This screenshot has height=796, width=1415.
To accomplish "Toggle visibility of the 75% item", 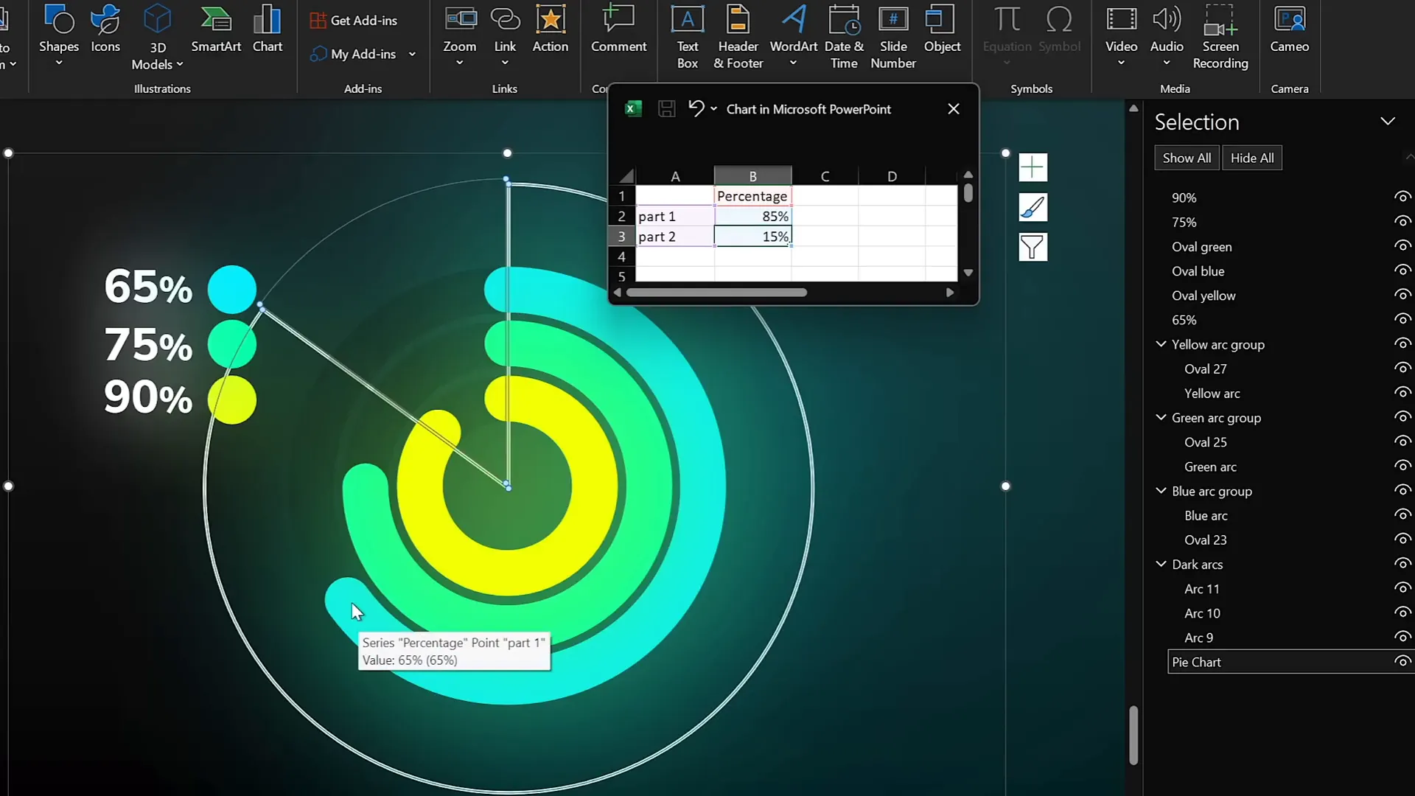I will point(1402,221).
